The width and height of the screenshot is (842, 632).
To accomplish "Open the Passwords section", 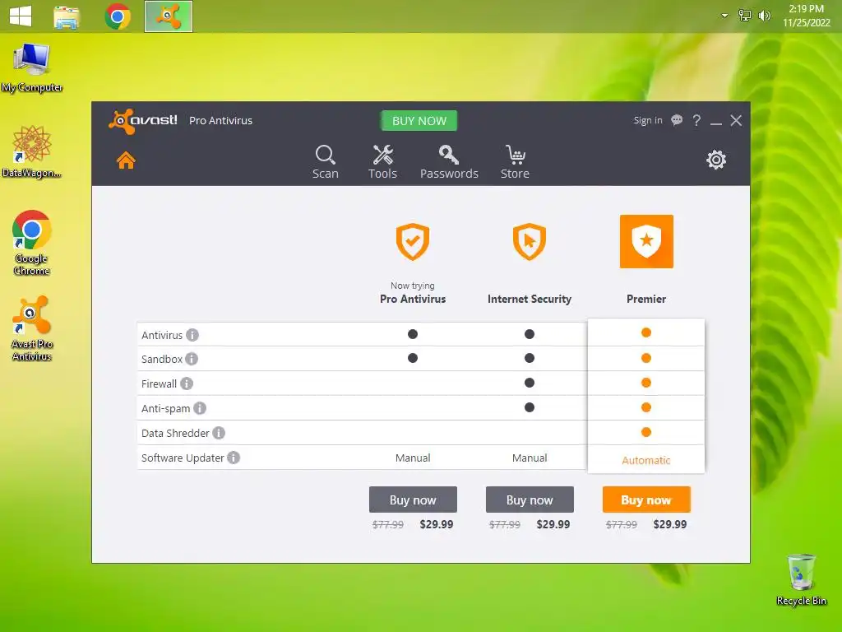I will (449, 162).
